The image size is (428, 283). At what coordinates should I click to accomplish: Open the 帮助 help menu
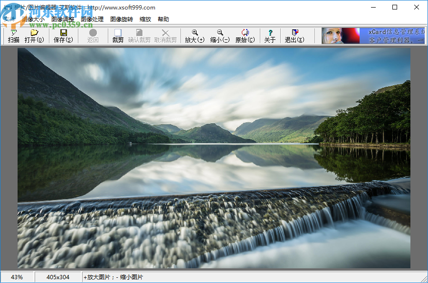(x=163, y=19)
